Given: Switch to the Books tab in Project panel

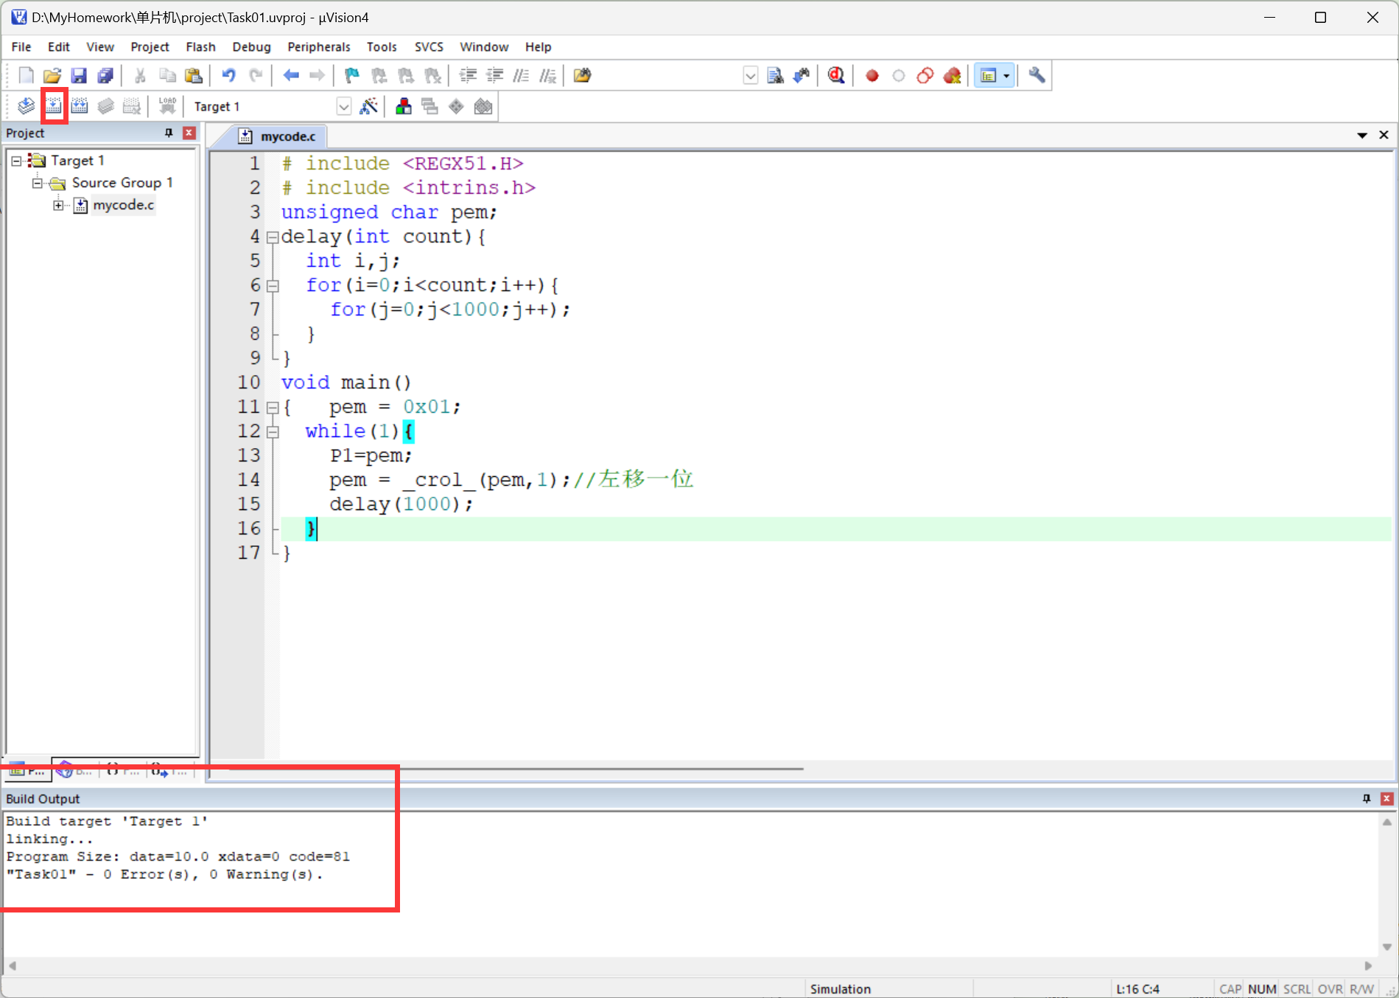Looking at the screenshot, I should 74,770.
